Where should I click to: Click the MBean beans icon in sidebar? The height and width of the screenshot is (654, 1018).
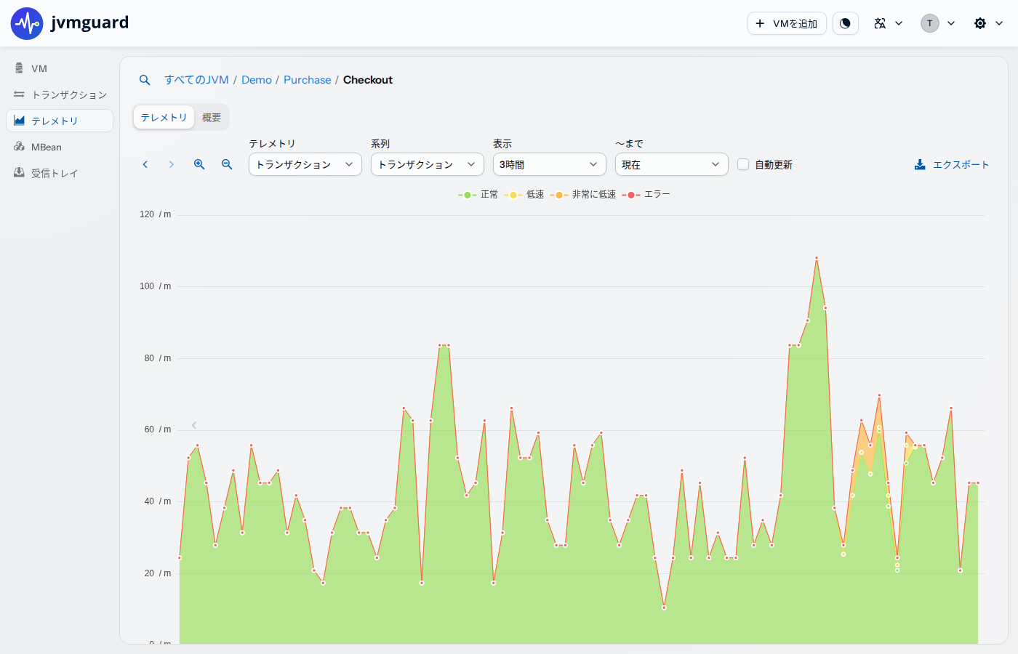click(x=19, y=147)
